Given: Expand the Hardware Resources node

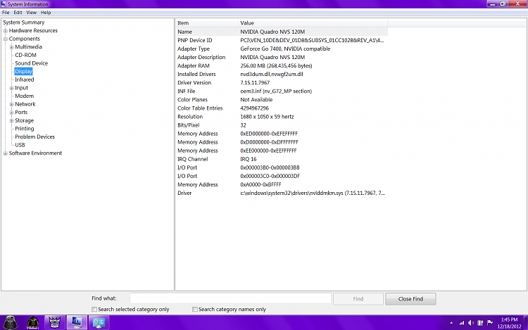Looking at the screenshot, I should click(x=6, y=31).
